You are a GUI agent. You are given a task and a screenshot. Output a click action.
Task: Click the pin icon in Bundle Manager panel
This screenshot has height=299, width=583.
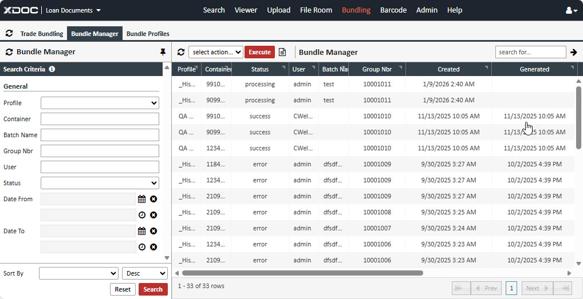163,52
